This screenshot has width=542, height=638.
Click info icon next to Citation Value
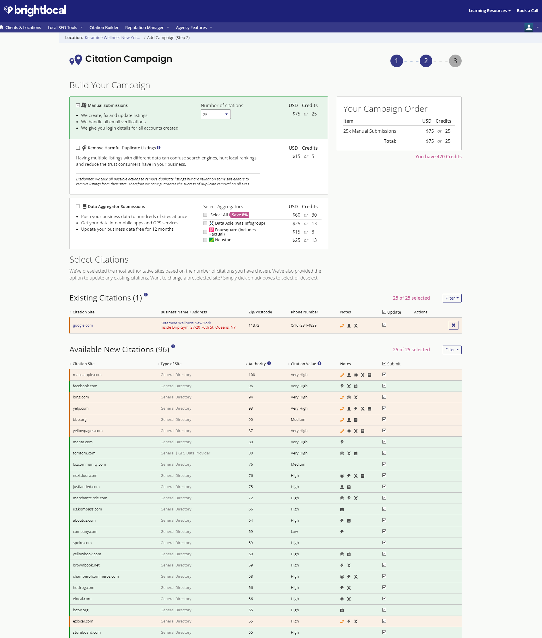[x=320, y=363]
